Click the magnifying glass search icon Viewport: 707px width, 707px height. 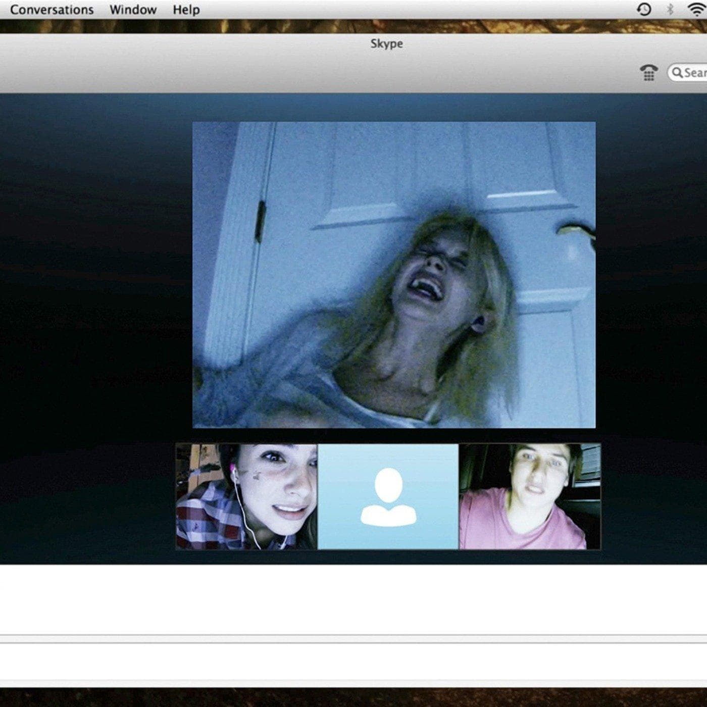point(677,73)
